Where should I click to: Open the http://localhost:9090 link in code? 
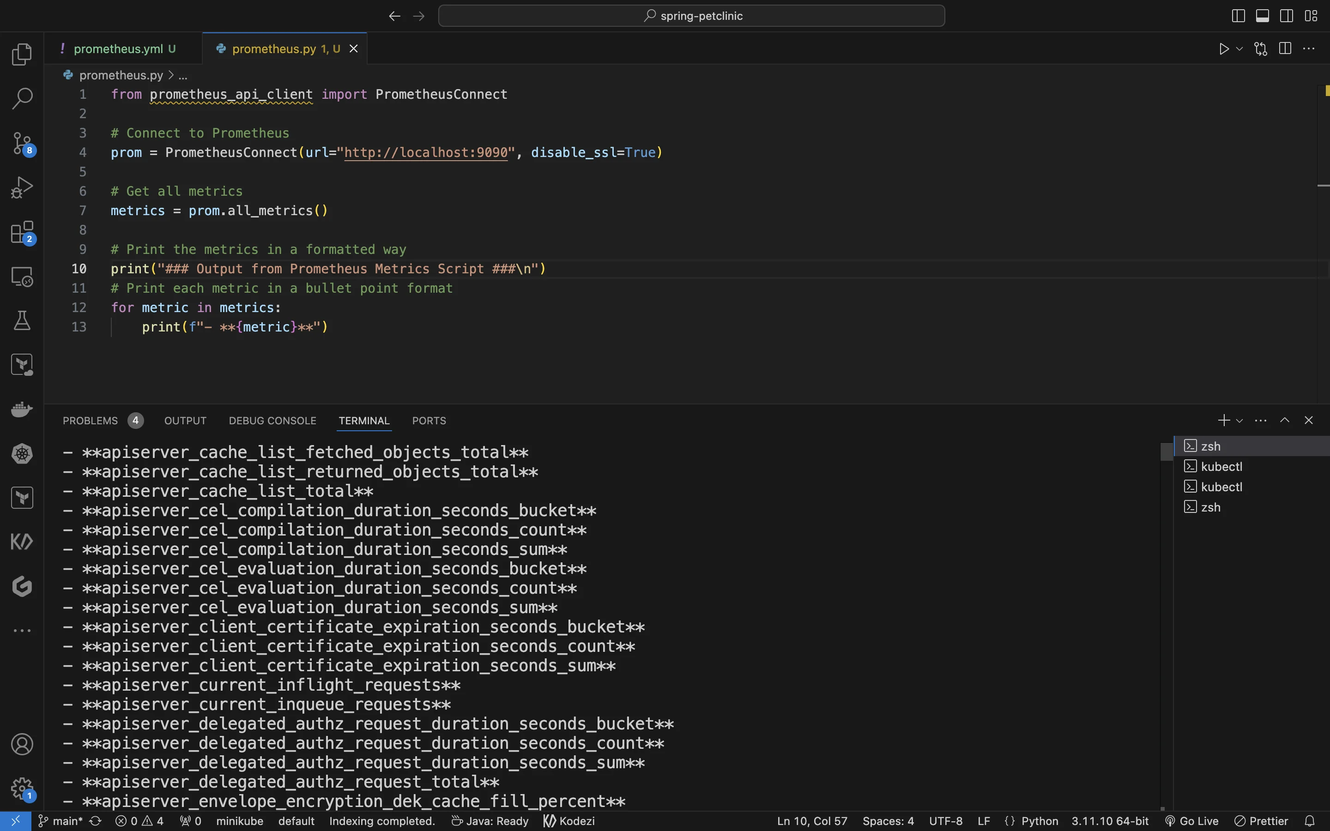click(426, 152)
